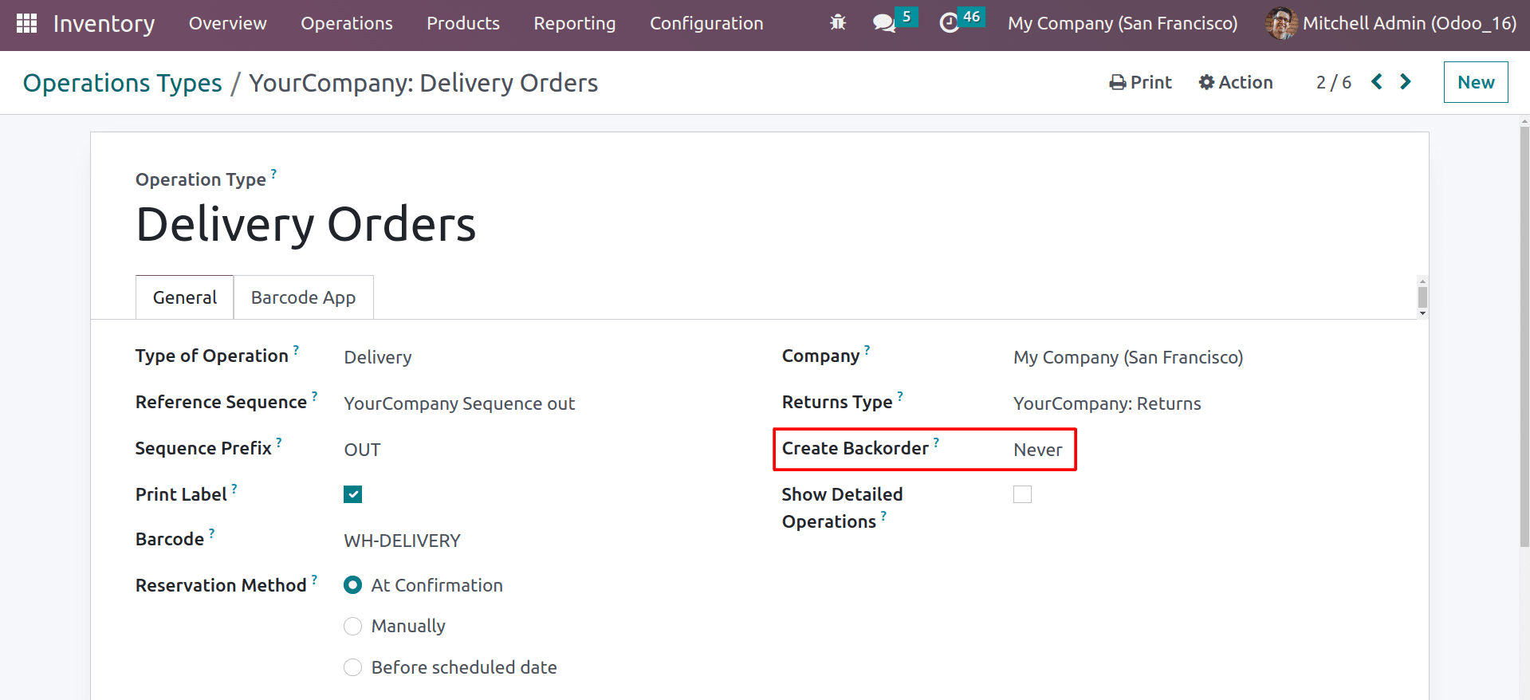Click the form sheet inner scrollbar thumb
1530x700 pixels.
(x=1422, y=297)
